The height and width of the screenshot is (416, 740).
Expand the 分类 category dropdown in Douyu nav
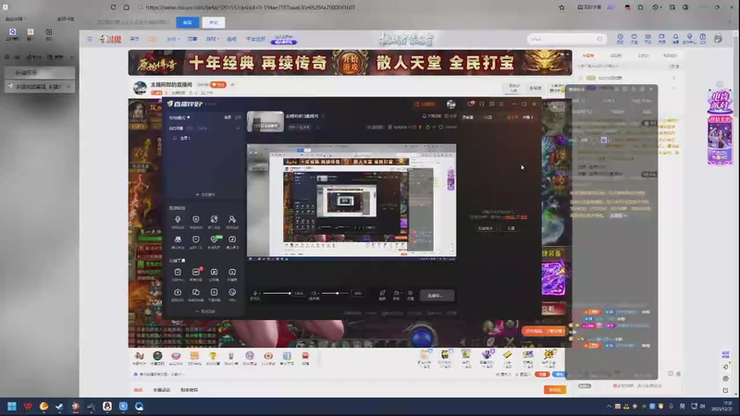point(173,39)
